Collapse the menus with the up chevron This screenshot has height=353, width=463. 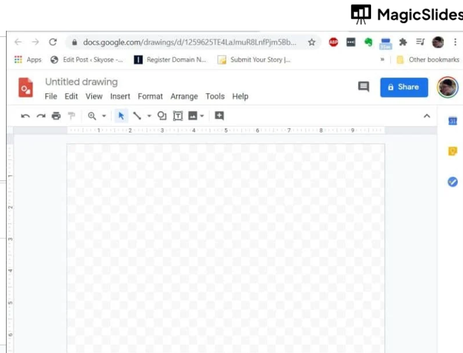(427, 116)
